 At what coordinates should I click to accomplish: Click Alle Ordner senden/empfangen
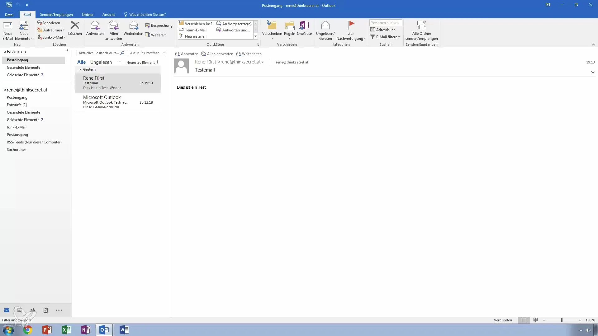[x=422, y=30]
